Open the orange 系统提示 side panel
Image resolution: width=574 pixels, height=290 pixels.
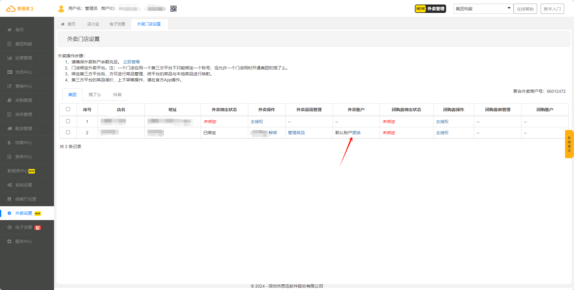(x=569, y=144)
